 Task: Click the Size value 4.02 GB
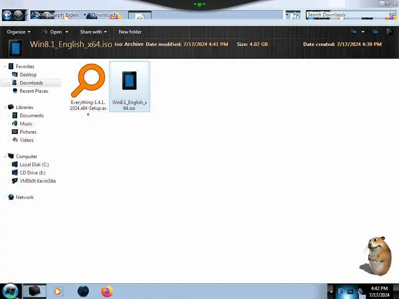point(259,44)
